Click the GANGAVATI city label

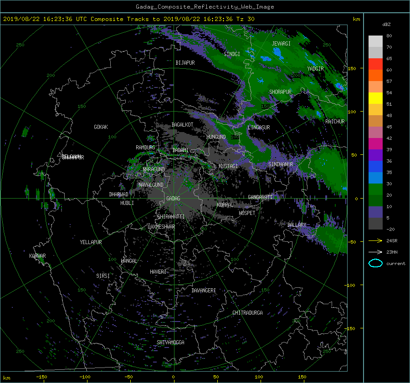[260, 197]
